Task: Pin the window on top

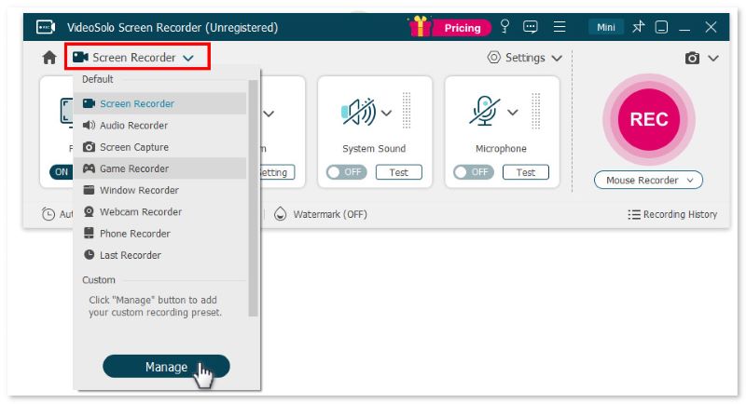Action: [638, 27]
